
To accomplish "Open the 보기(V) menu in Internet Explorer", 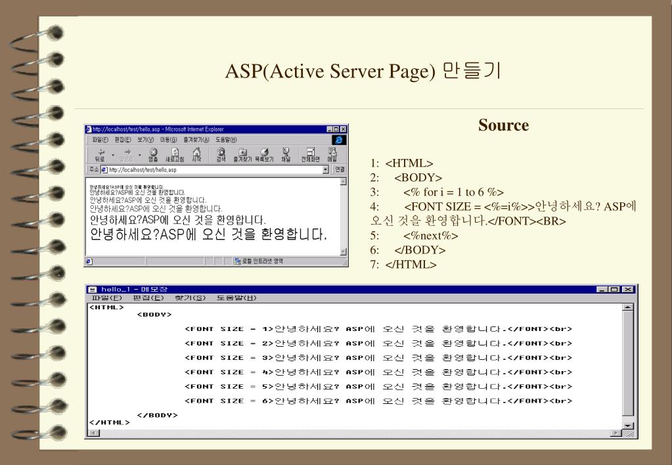I will tap(145, 140).
